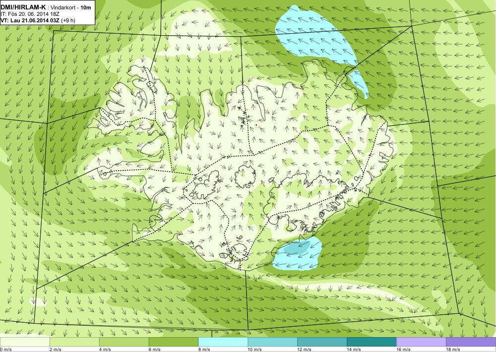Image resolution: width=496 pixels, height=352 pixels.
Task: Click the blue wind patch off the south coast
Action: point(297,254)
